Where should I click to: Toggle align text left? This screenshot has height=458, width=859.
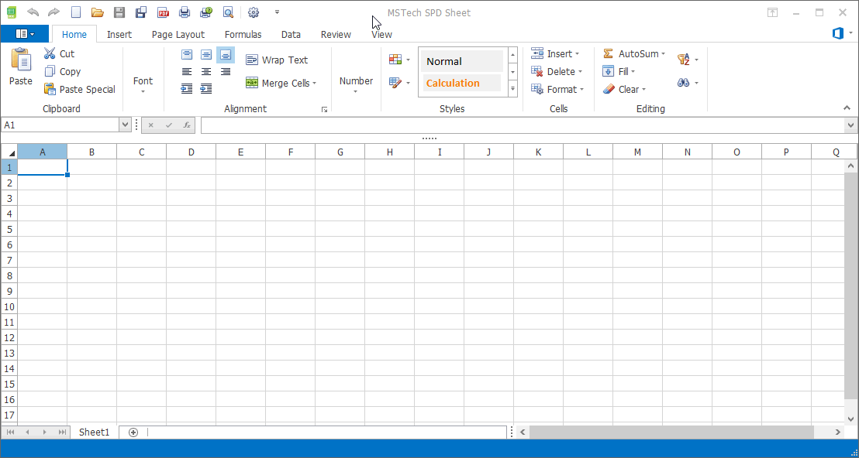point(187,72)
